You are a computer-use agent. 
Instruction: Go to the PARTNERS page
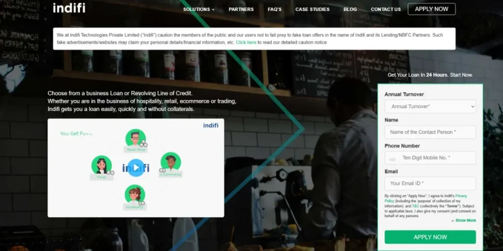click(x=241, y=9)
